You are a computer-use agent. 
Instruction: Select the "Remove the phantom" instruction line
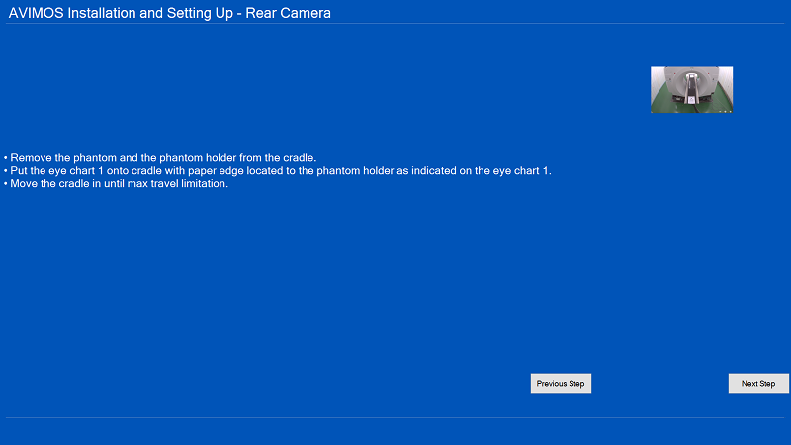tap(159, 158)
